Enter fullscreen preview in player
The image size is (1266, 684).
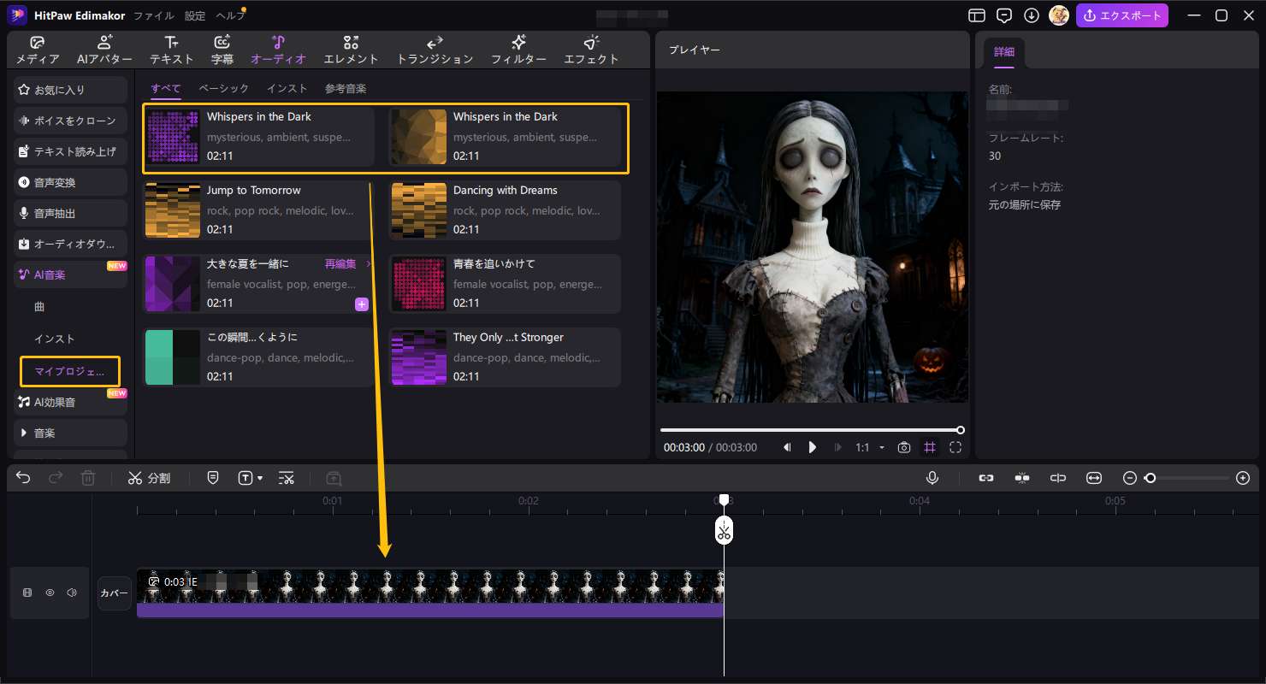[x=955, y=447]
